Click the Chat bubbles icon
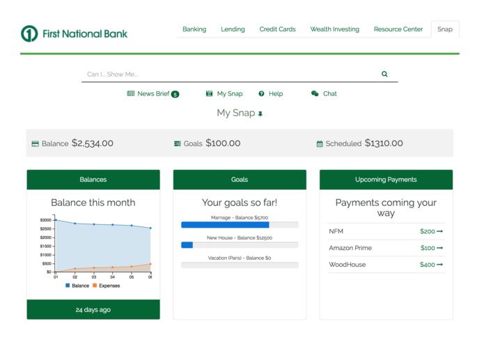 (x=315, y=93)
